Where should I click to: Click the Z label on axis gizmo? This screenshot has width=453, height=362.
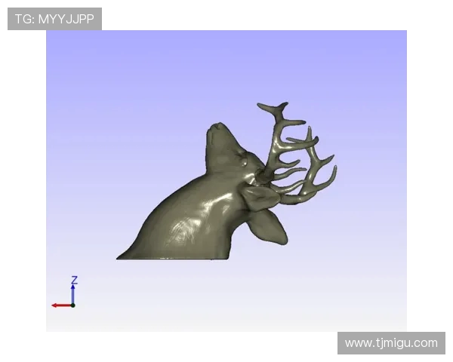tap(74, 281)
